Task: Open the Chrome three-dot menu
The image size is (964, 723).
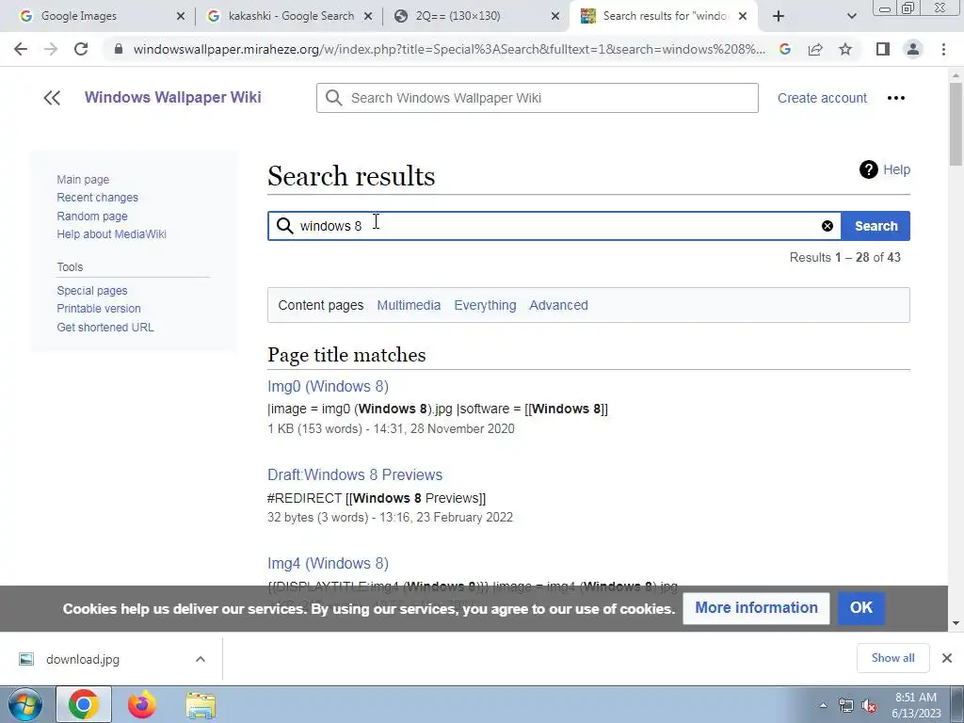Action: [x=943, y=49]
